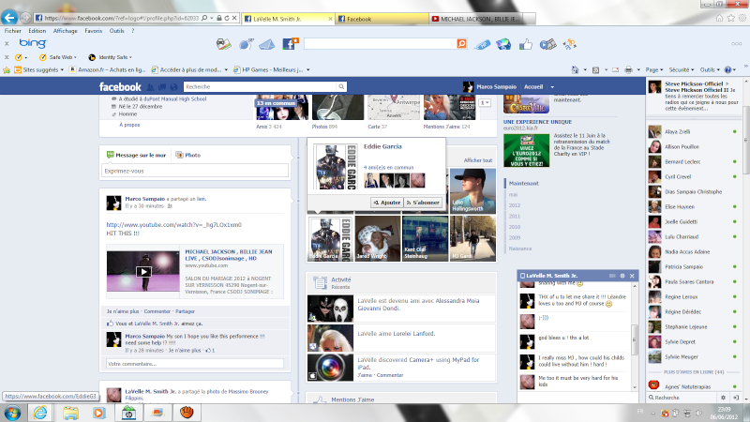Click the Votre commentaire field
This screenshot has width=750, height=422.
click(195, 364)
